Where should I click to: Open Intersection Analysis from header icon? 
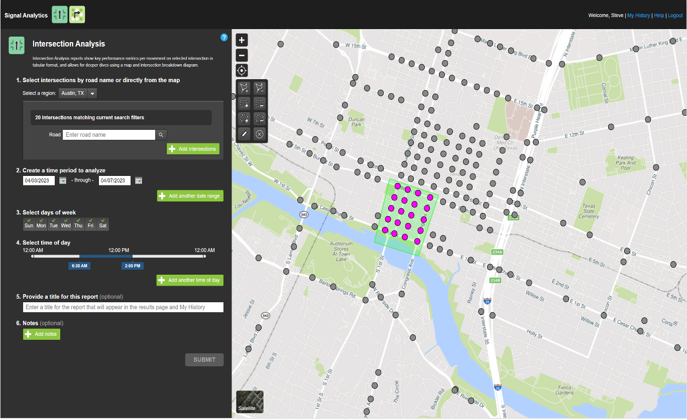click(60, 15)
